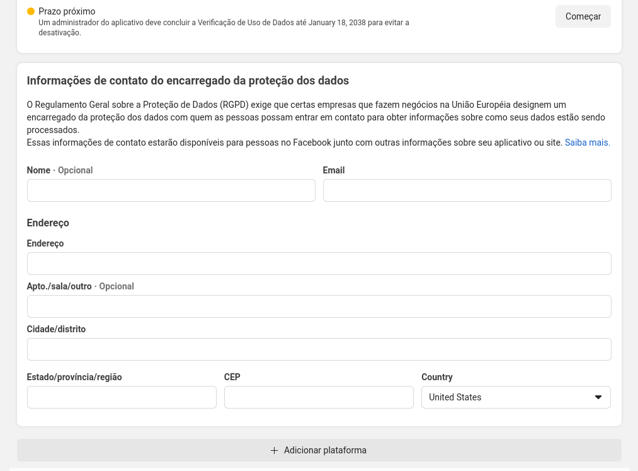Open the Saiba mais link
This screenshot has width=638, height=471.
point(587,142)
